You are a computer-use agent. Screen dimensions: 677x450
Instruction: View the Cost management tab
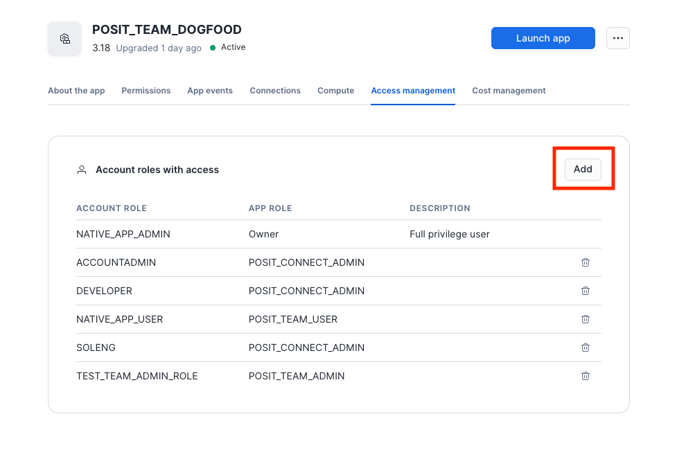coord(509,91)
